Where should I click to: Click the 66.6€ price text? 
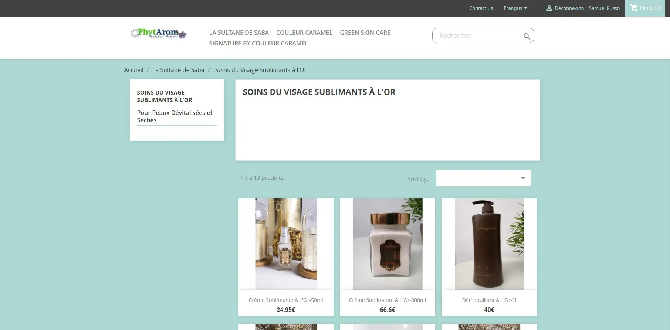coord(388,310)
